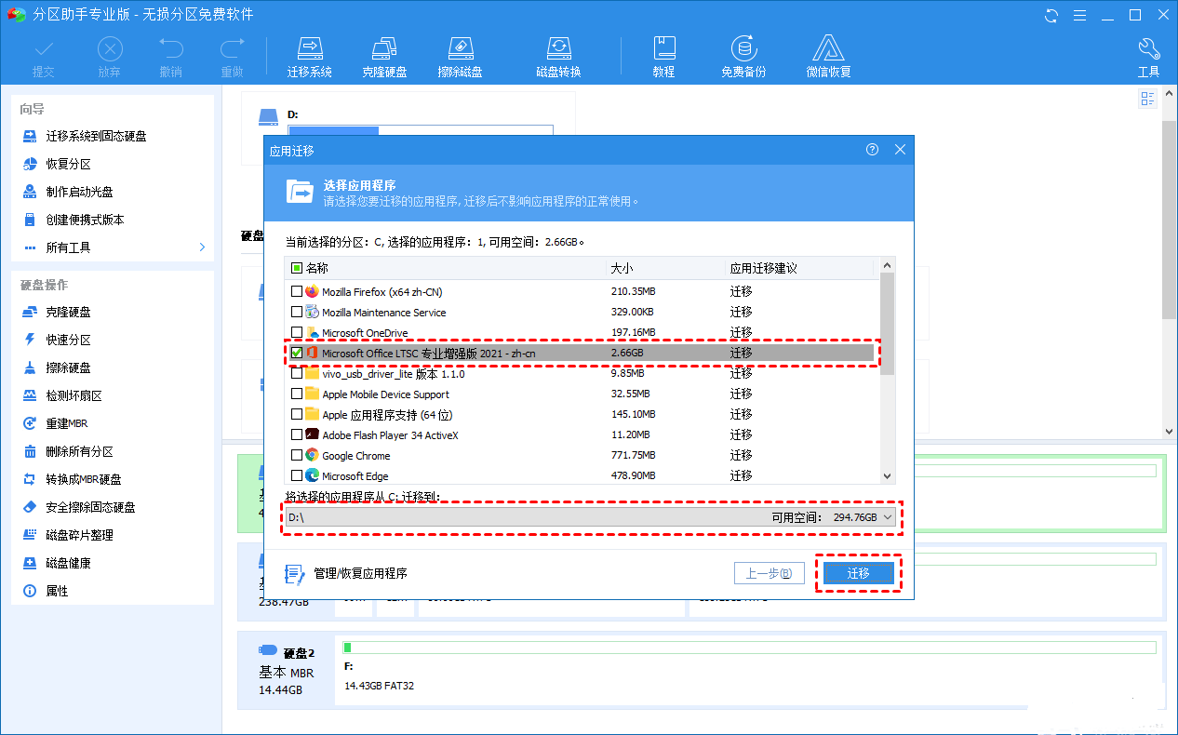The image size is (1178, 735).
Task: Launch 擦除磁盘 from the top toolbar
Action: pos(461,56)
